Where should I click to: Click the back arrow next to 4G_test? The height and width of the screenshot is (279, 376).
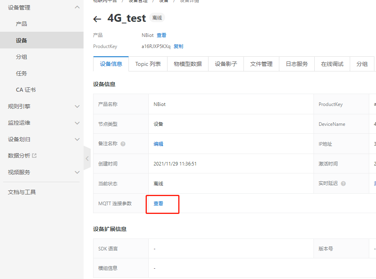click(97, 18)
